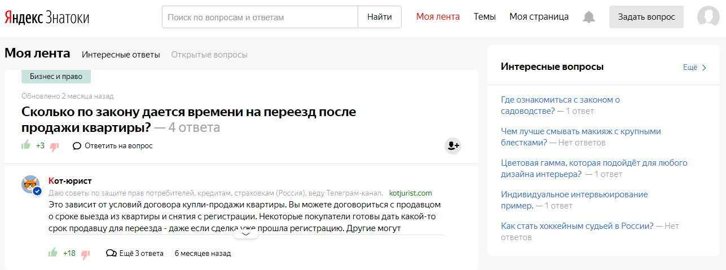Downvote the question with thumbs down
The image size is (726, 270).
pyautogui.click(x=55, y=147)
